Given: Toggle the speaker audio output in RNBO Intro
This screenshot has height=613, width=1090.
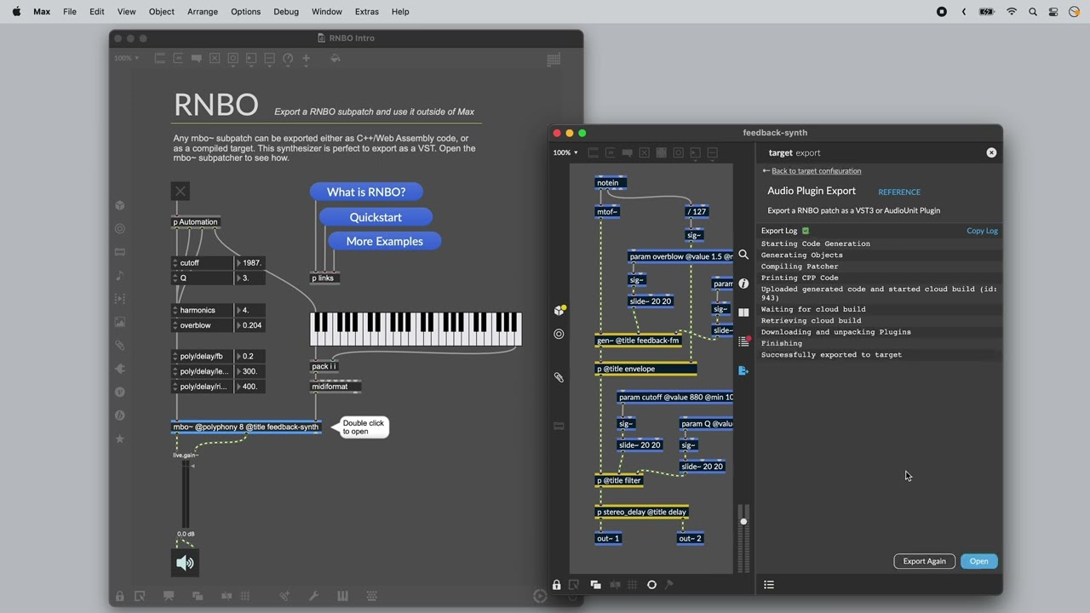Looking at the screenshot, I should click(x=185, y=563).
